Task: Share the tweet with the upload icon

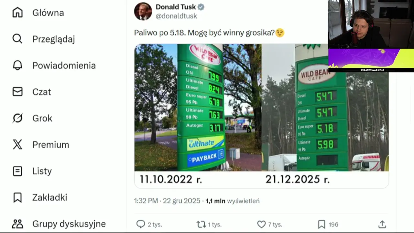Action: pos(382,224)
